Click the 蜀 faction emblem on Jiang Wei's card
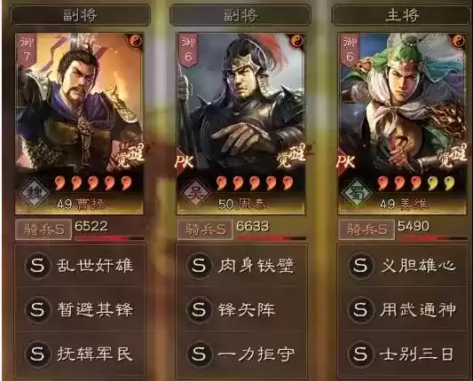The width and height of the screenshot is (473, 381). (357, 192)
